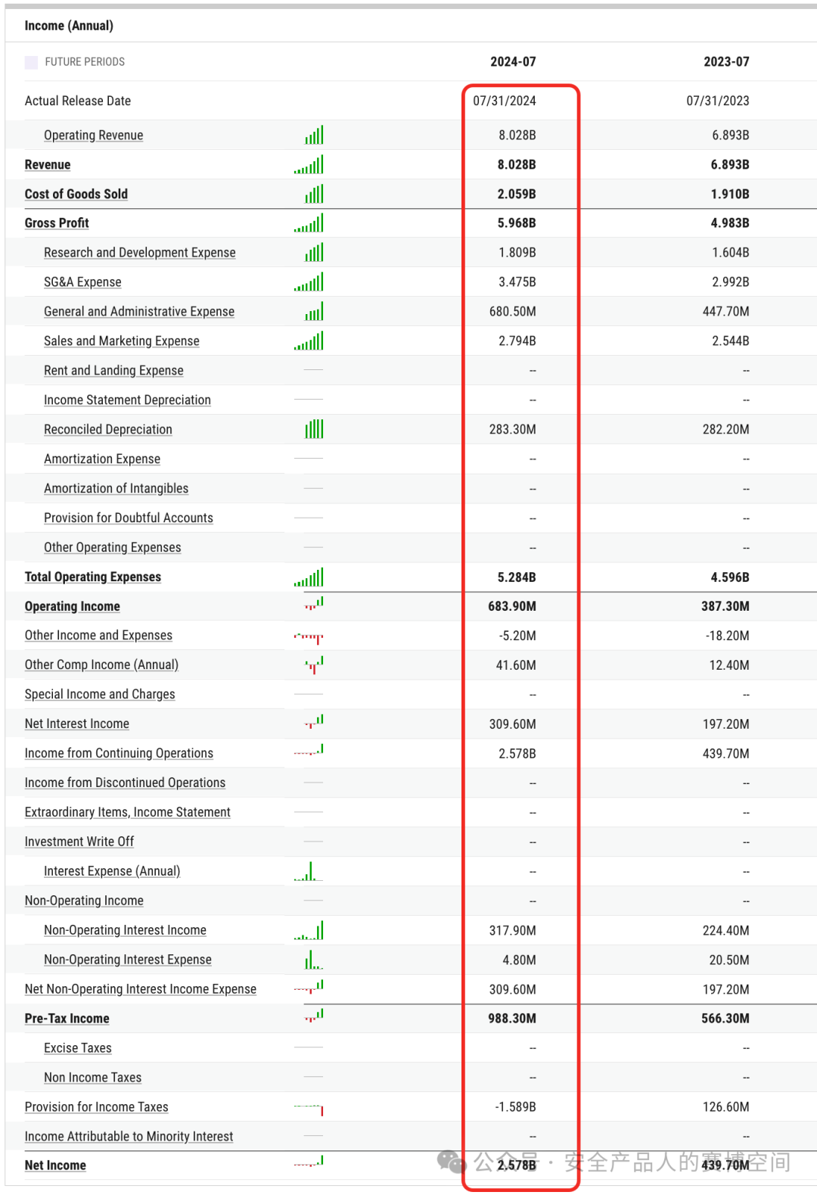Click the Operating Income sparkline chart
The height and width of the screenshot is (1195, 817).
[314, 603]
